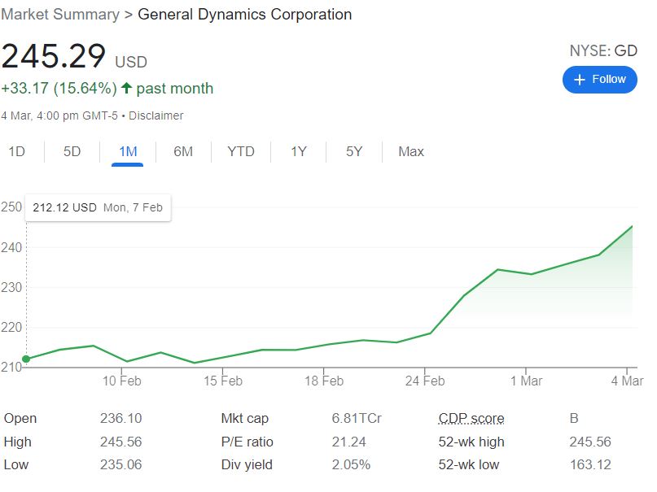Image resolution: width=657 pixels, height=492 pixels.
Task: Switch chart to 1D range
Action: click(17, 151)
